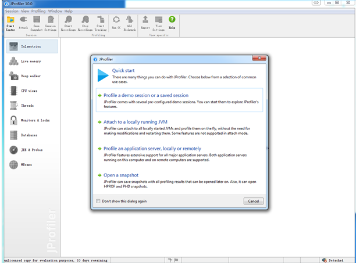Image resolution: width=356 pixels, height=263 pixels.
Task: Click the "Quick start" heading text
Action: (x=123, y=70)
